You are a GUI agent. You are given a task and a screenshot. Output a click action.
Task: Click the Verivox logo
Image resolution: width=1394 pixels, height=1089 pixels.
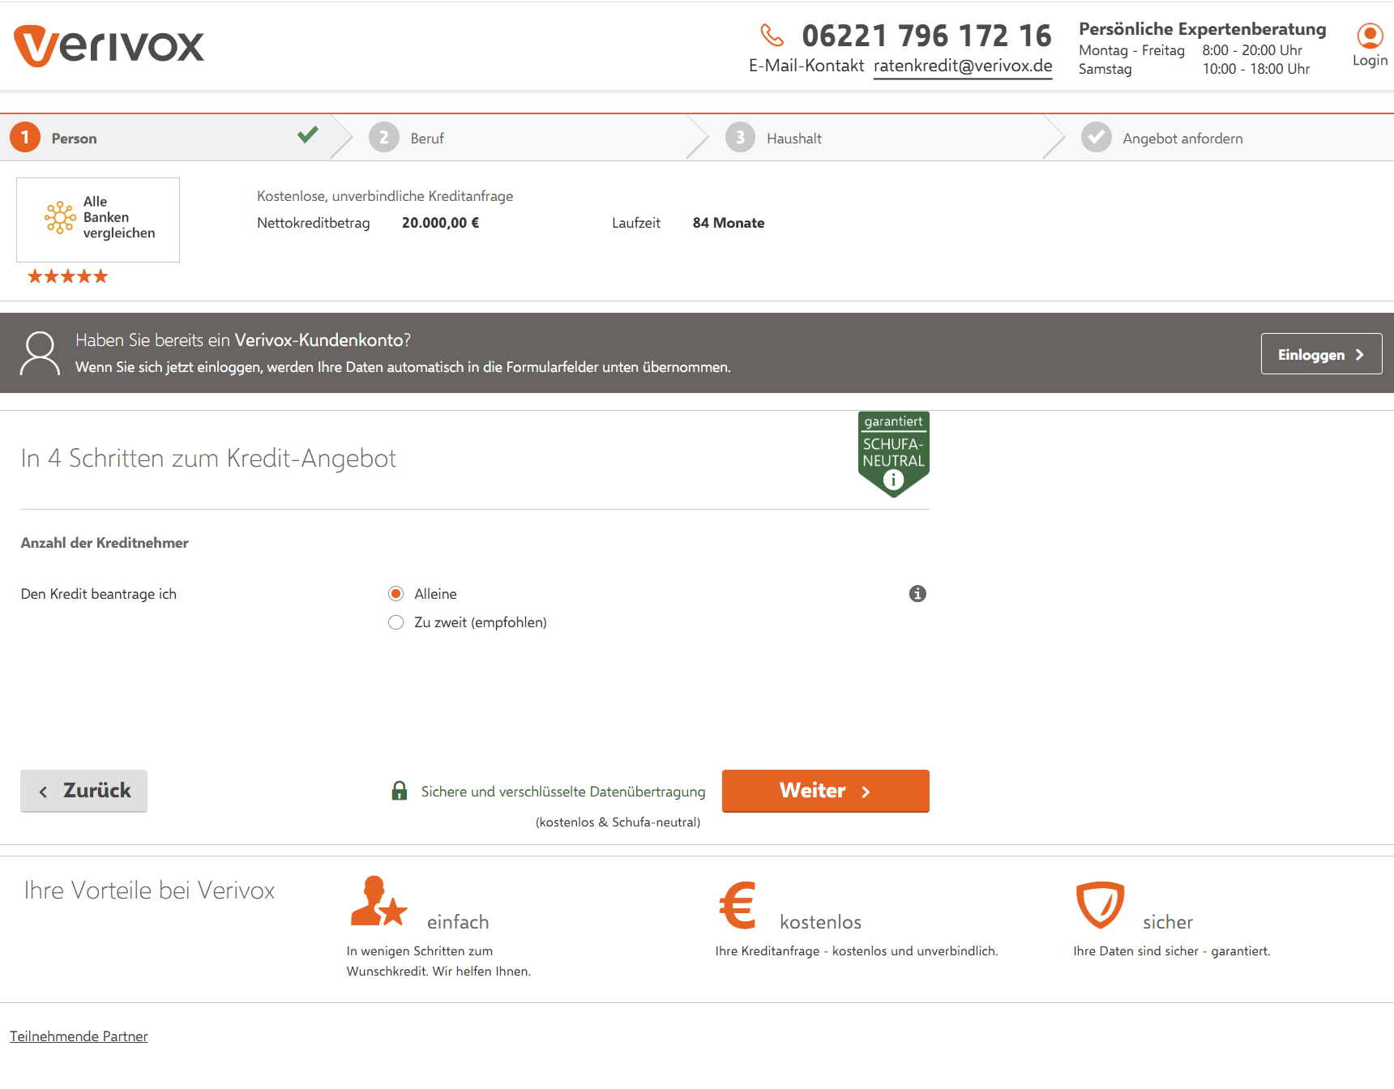coord(109,45)
